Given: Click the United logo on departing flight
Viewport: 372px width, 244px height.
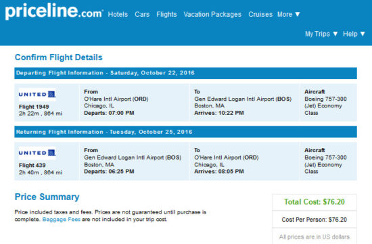Looking at the screenshot, I should pos(37,95).
